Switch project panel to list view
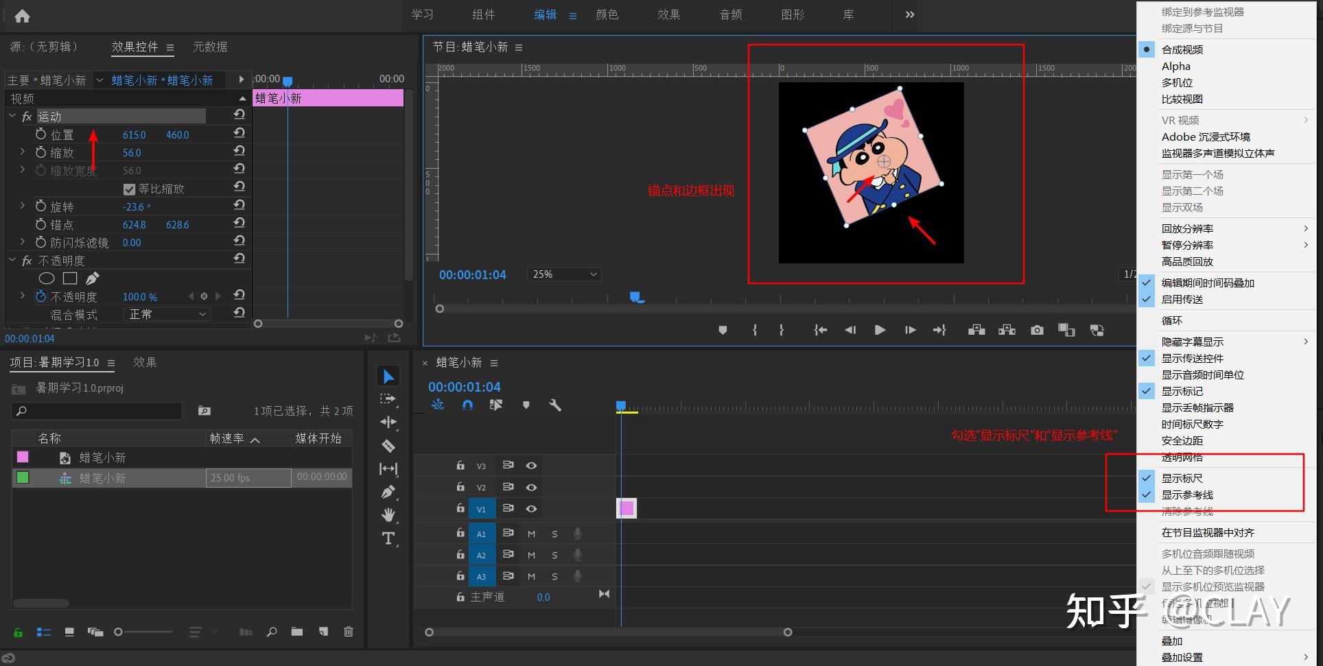This screenshot has height=666, width=1323. tap(43, 632)
